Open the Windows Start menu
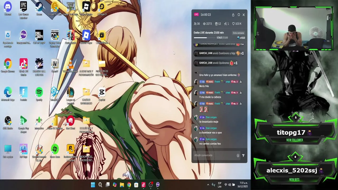 coord(93,185)
